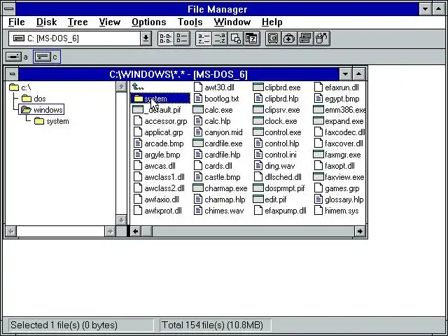Viewport: 448px width, 336px height.
Task: Click the edit.pif icon
Action: click(x=258, y=199)
